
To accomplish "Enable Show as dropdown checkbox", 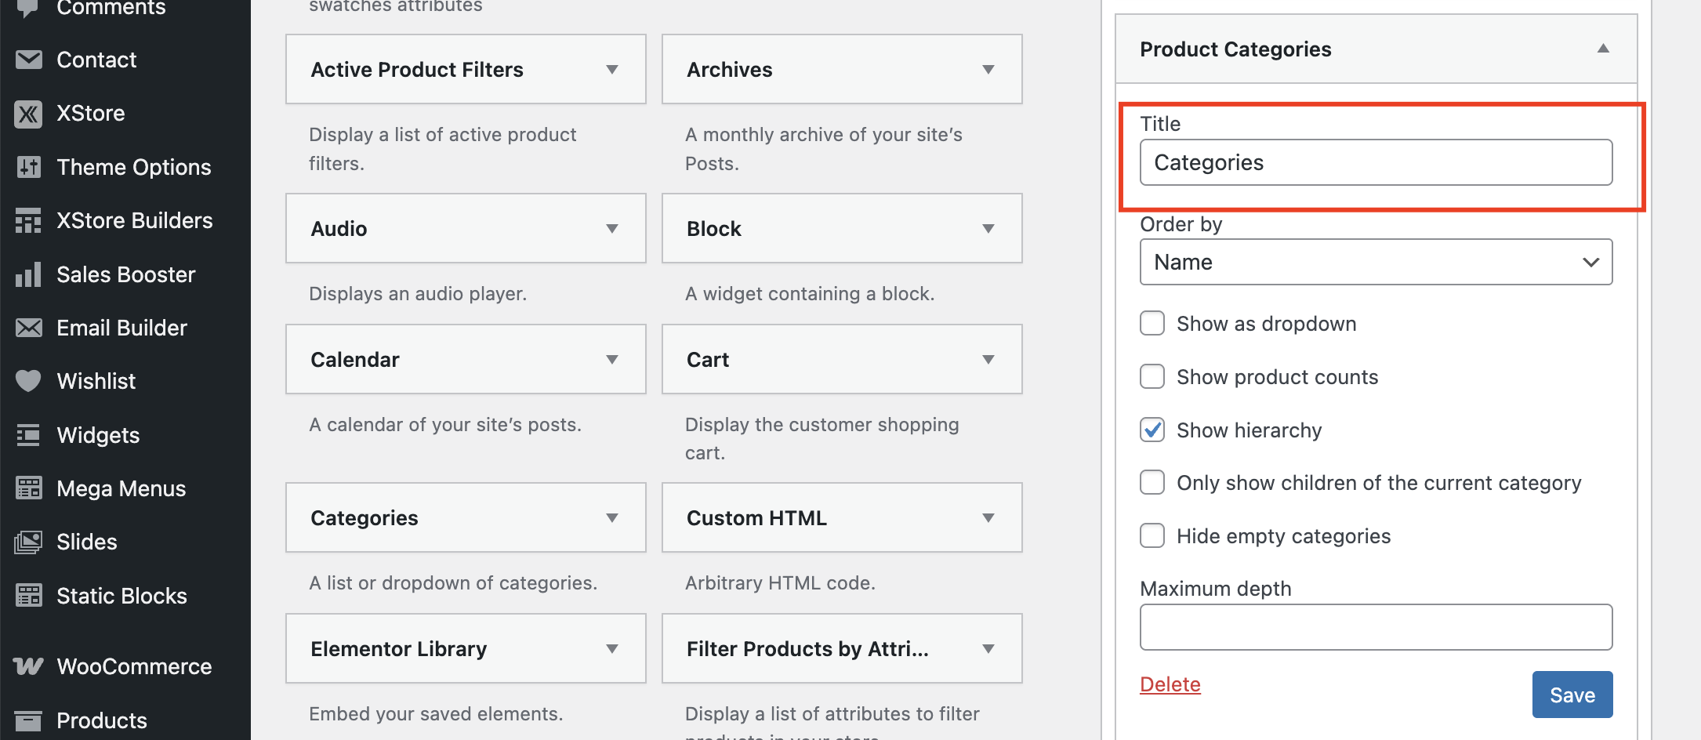I will [x=1152, y=323].
